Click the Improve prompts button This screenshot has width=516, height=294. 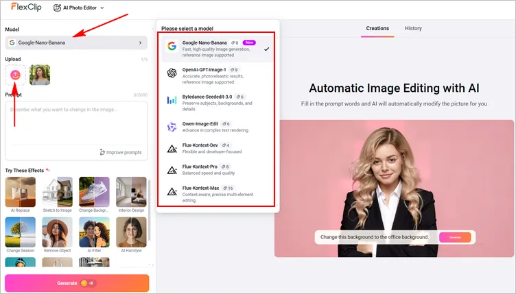click(x=121, y=152)
